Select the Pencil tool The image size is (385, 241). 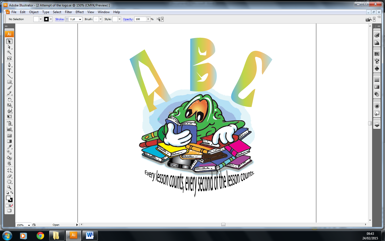point(9,93)
